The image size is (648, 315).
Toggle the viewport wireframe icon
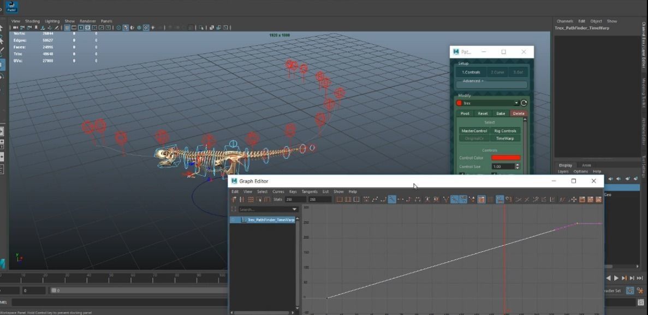click(x=118, y=28)
